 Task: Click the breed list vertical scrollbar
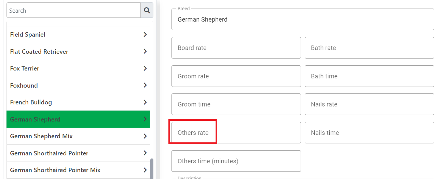pyautogui.click(x=152, y=168)
